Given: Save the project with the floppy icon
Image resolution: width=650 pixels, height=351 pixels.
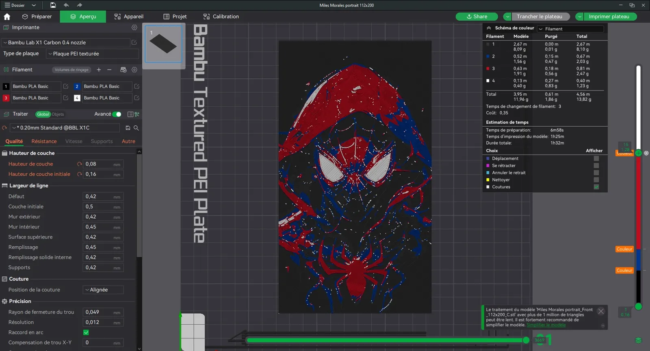Looking at the screenshot, I should [53, 5].
